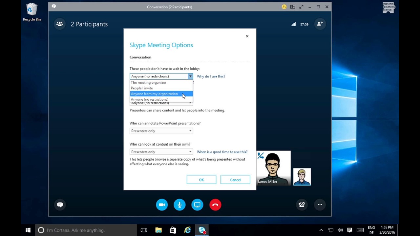Click the signal strength bars icon
Image resolution: width=420 pixels, height=236 pixels.
(x=294, y=24)
